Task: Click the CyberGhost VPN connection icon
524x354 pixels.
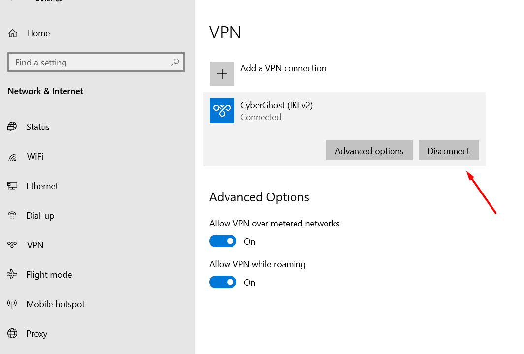Action: (222, 111)
